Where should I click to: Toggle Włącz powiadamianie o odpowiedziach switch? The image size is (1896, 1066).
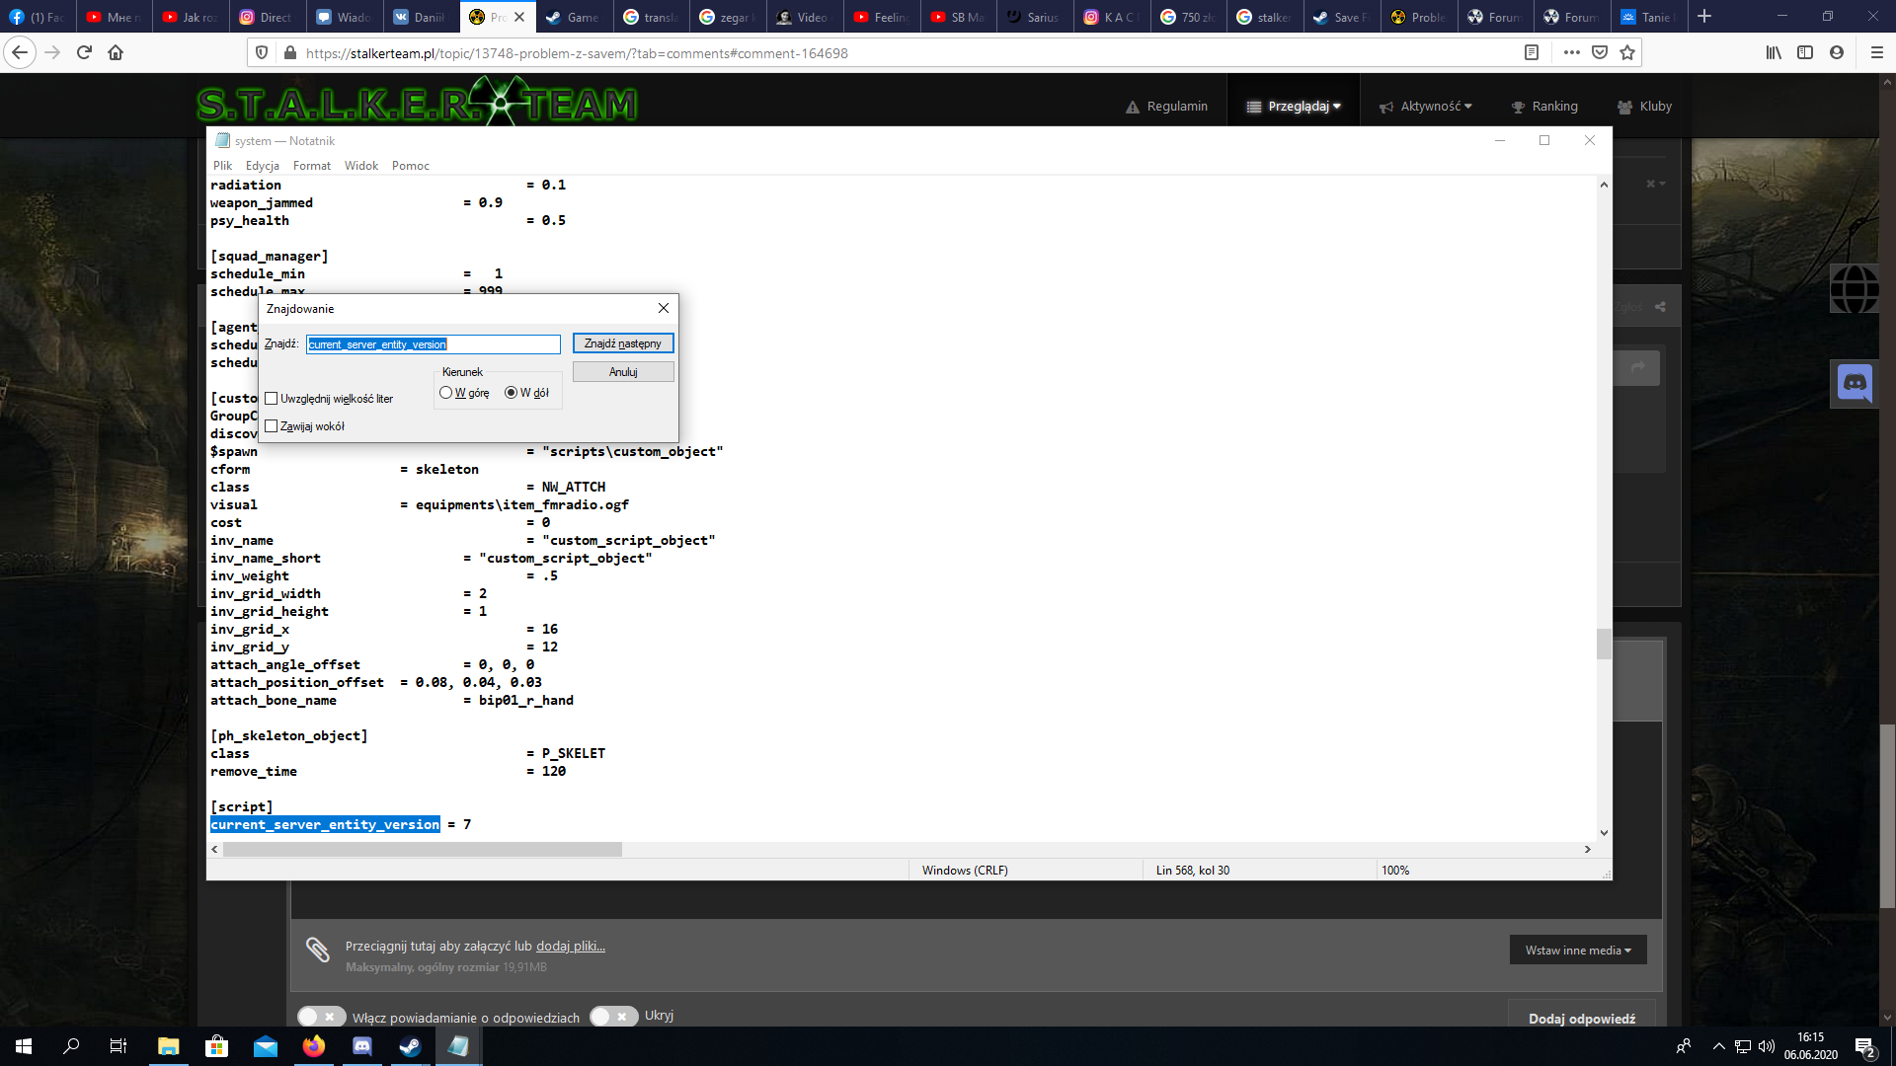pos(321,1017)
